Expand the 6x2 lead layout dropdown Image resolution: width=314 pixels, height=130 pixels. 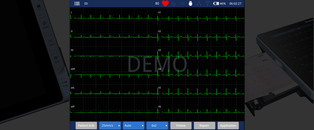coord(157,126)
